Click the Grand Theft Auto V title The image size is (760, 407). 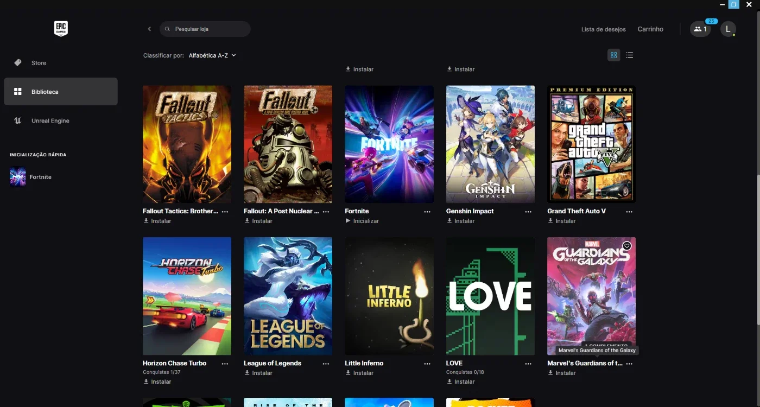tap(577, 211)
